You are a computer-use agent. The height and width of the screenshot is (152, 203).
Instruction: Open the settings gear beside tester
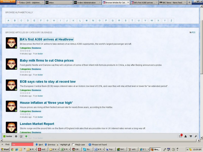coord(16,136)
